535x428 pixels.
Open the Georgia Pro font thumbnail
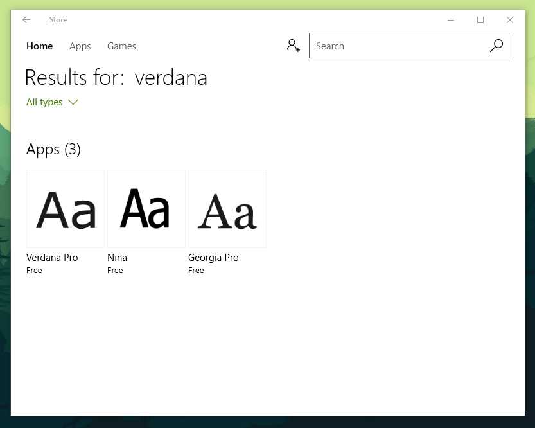[x=227, y=209]
